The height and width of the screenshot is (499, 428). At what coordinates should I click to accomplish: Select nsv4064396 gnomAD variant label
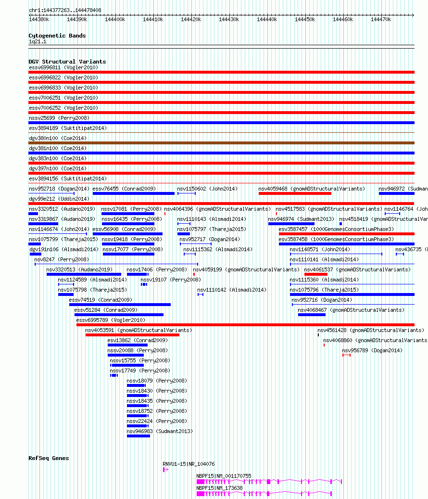217,209
